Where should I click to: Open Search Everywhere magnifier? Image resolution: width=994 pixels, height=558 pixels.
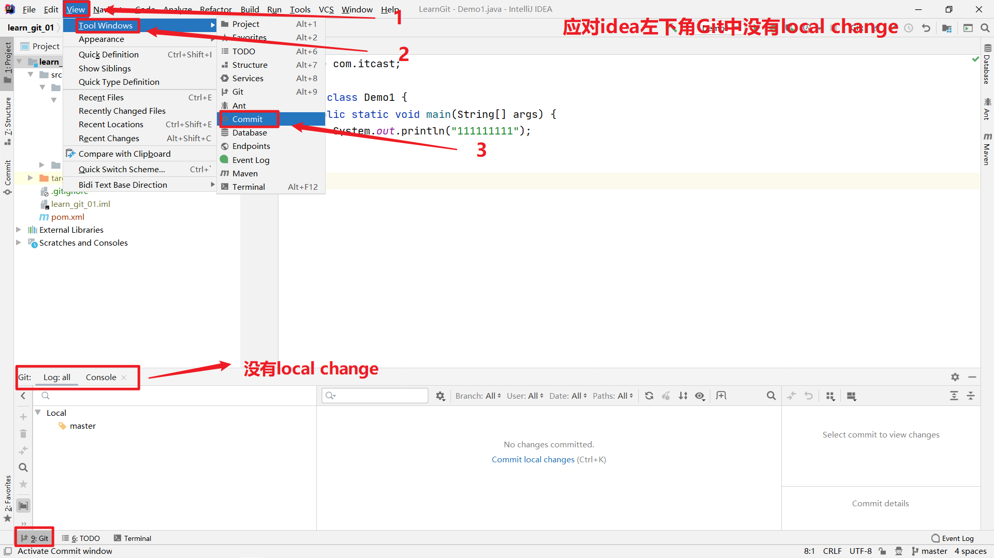tap(985, 28)
